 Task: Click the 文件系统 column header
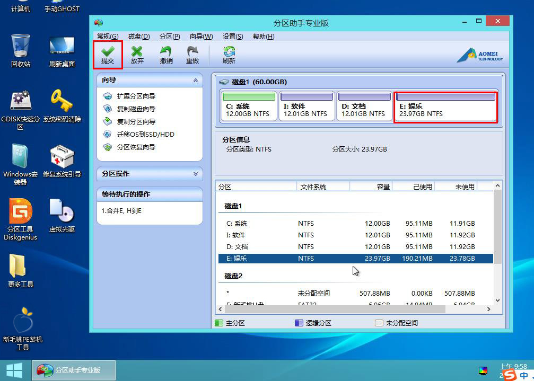pyautogui.click(x=323, y=187)
